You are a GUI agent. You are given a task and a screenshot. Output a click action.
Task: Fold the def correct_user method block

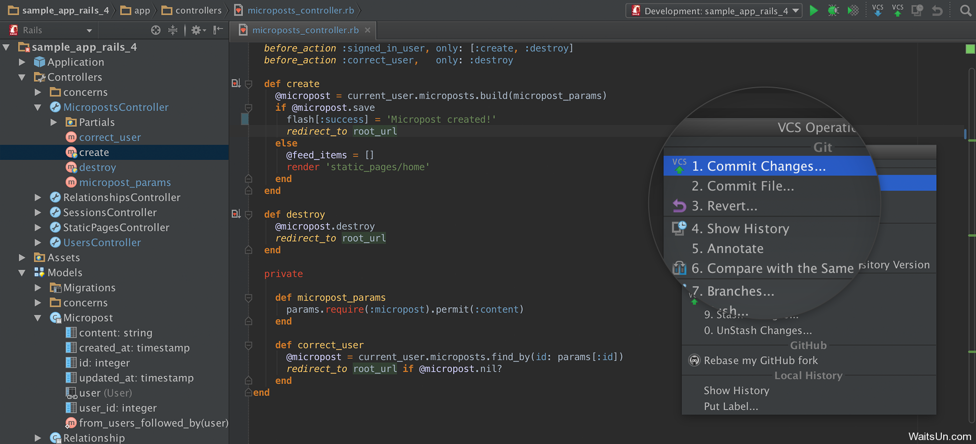click(248, 345)
